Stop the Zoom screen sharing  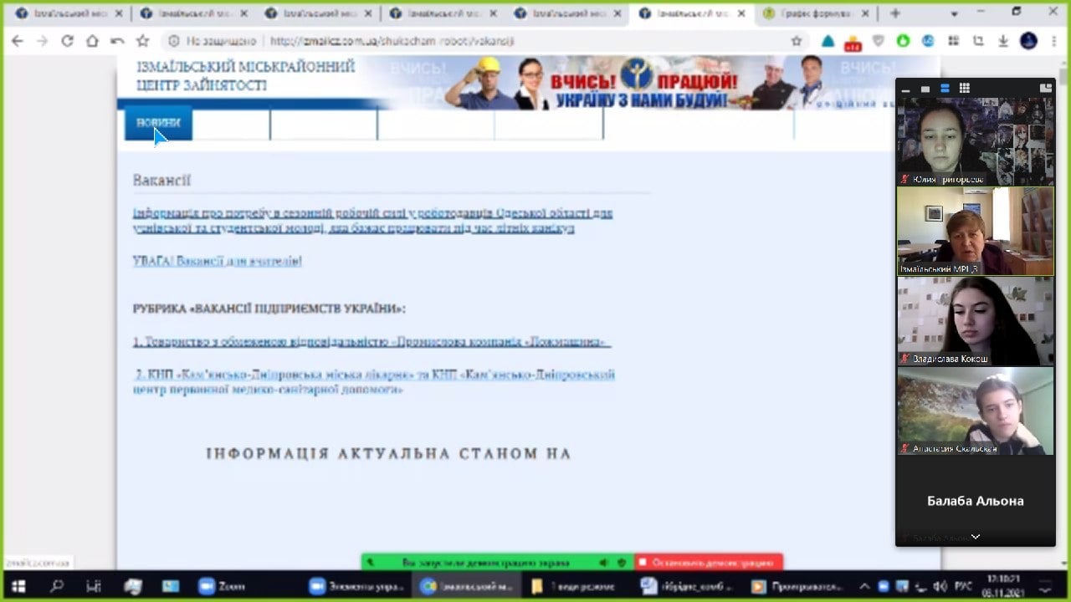coord(708,563)
